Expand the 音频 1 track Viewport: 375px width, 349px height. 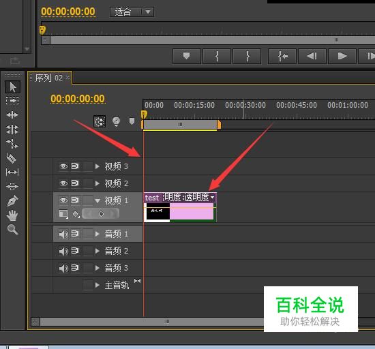pyautogui.click(x=97, y=234)
